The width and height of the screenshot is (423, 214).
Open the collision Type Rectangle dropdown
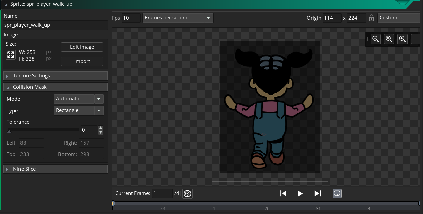pyautogui.click(x=79, y=110)
